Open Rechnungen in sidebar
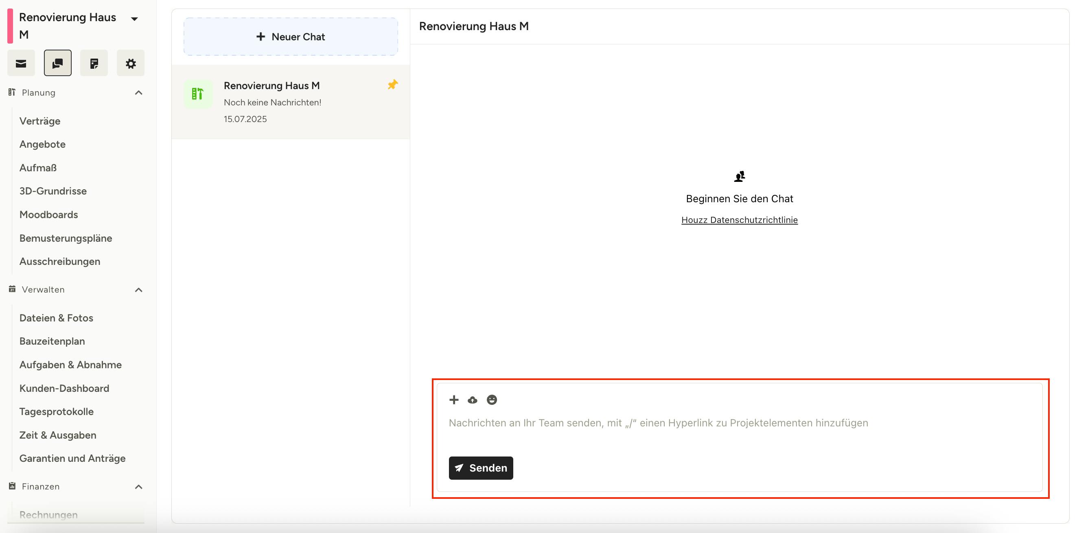 (x=48, y=515)
